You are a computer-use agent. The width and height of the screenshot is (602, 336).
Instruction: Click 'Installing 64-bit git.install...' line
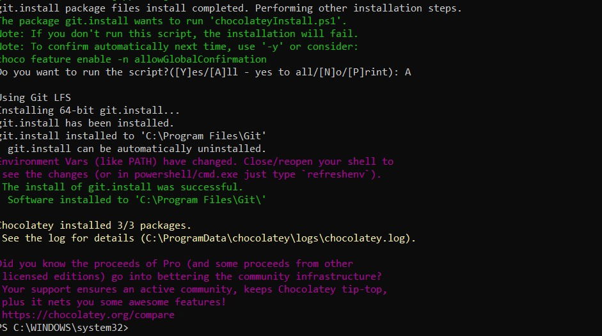point(90,111)
